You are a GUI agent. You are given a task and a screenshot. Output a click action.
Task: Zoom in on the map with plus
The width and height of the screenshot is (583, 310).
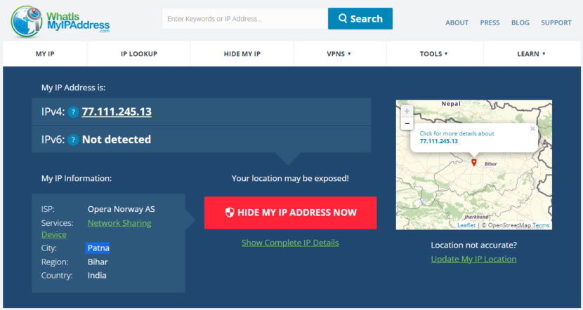[x=407, y=111]
